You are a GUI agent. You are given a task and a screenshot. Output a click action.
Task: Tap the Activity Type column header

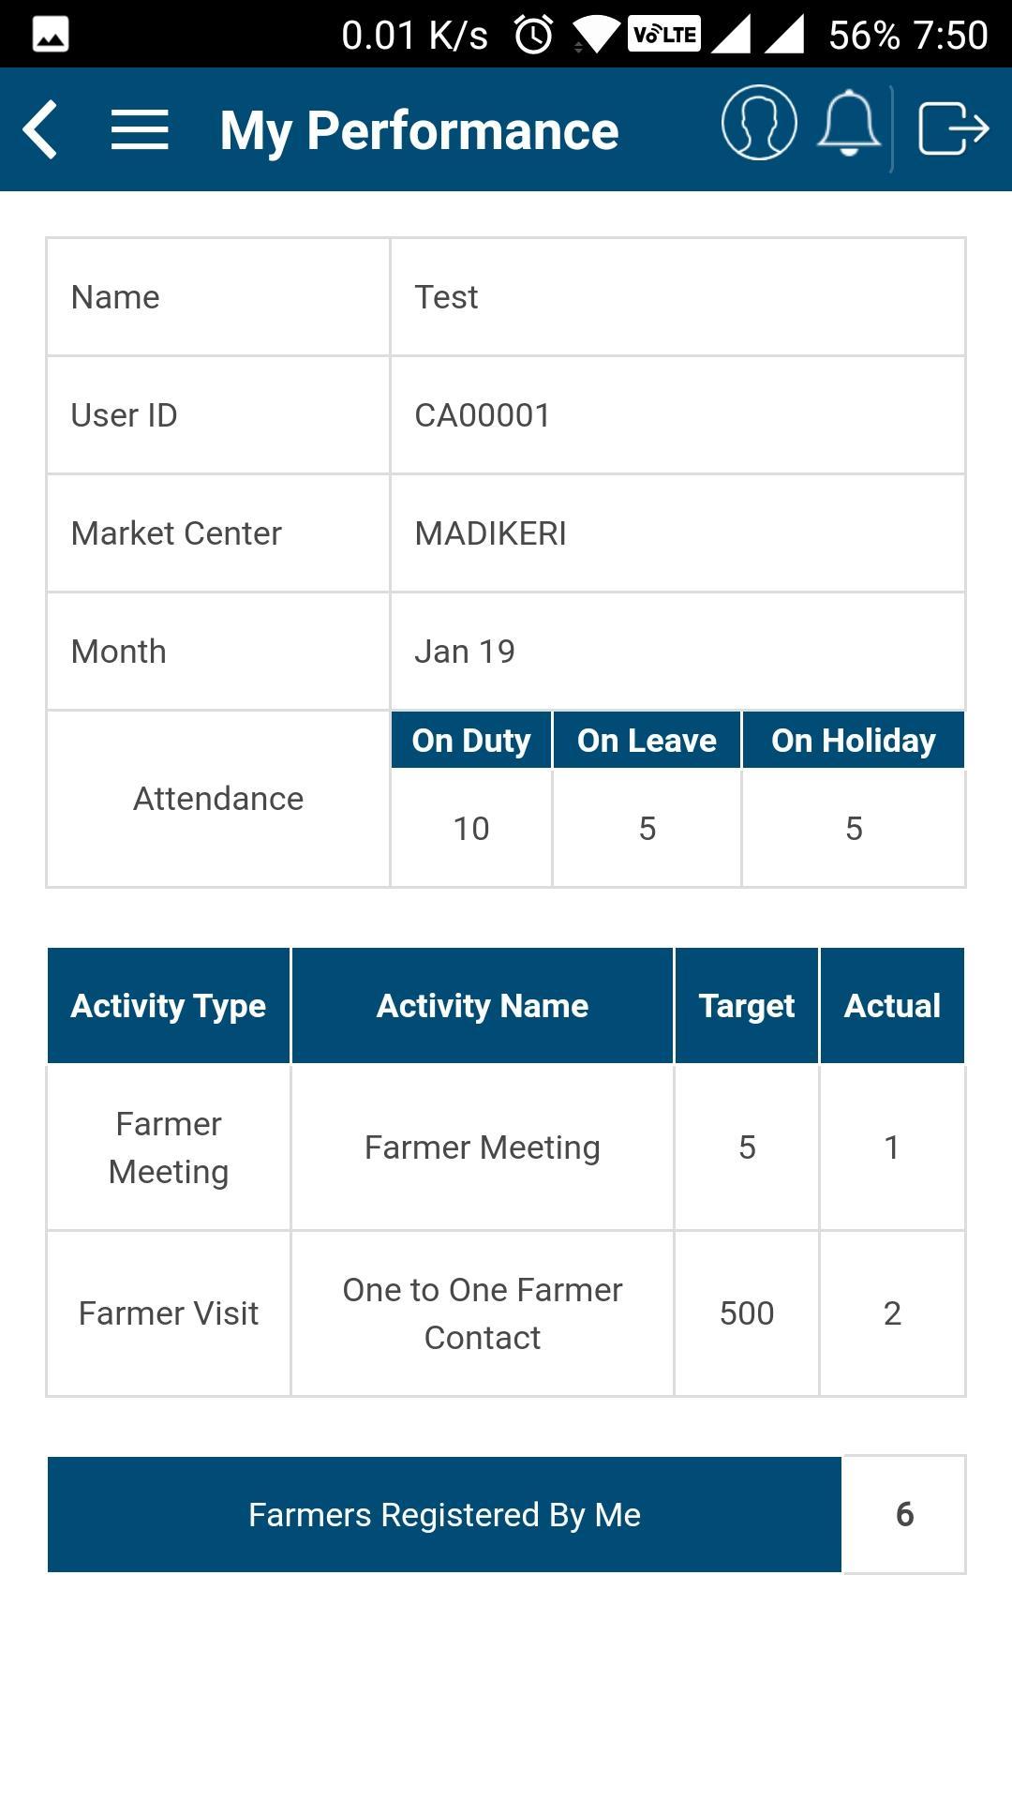pos(169,1006)
